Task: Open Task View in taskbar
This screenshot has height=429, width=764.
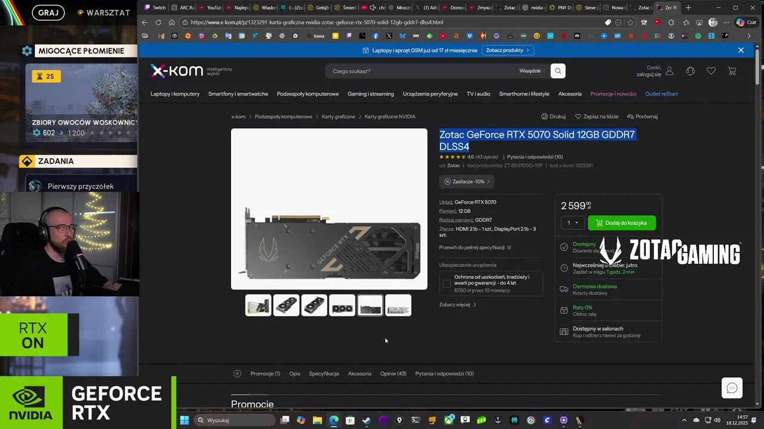Action: click(285, 420)
